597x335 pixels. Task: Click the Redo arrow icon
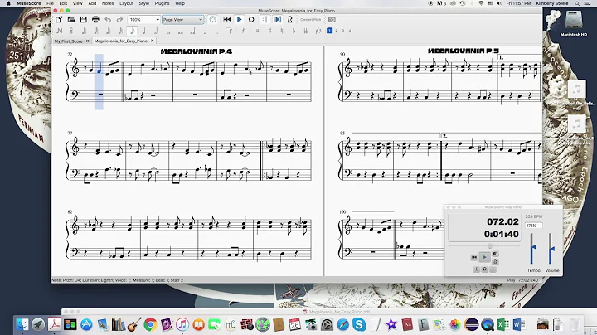119,19
